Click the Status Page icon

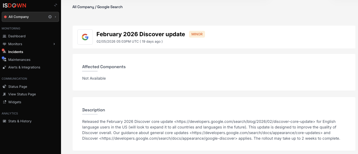point(4,87)
